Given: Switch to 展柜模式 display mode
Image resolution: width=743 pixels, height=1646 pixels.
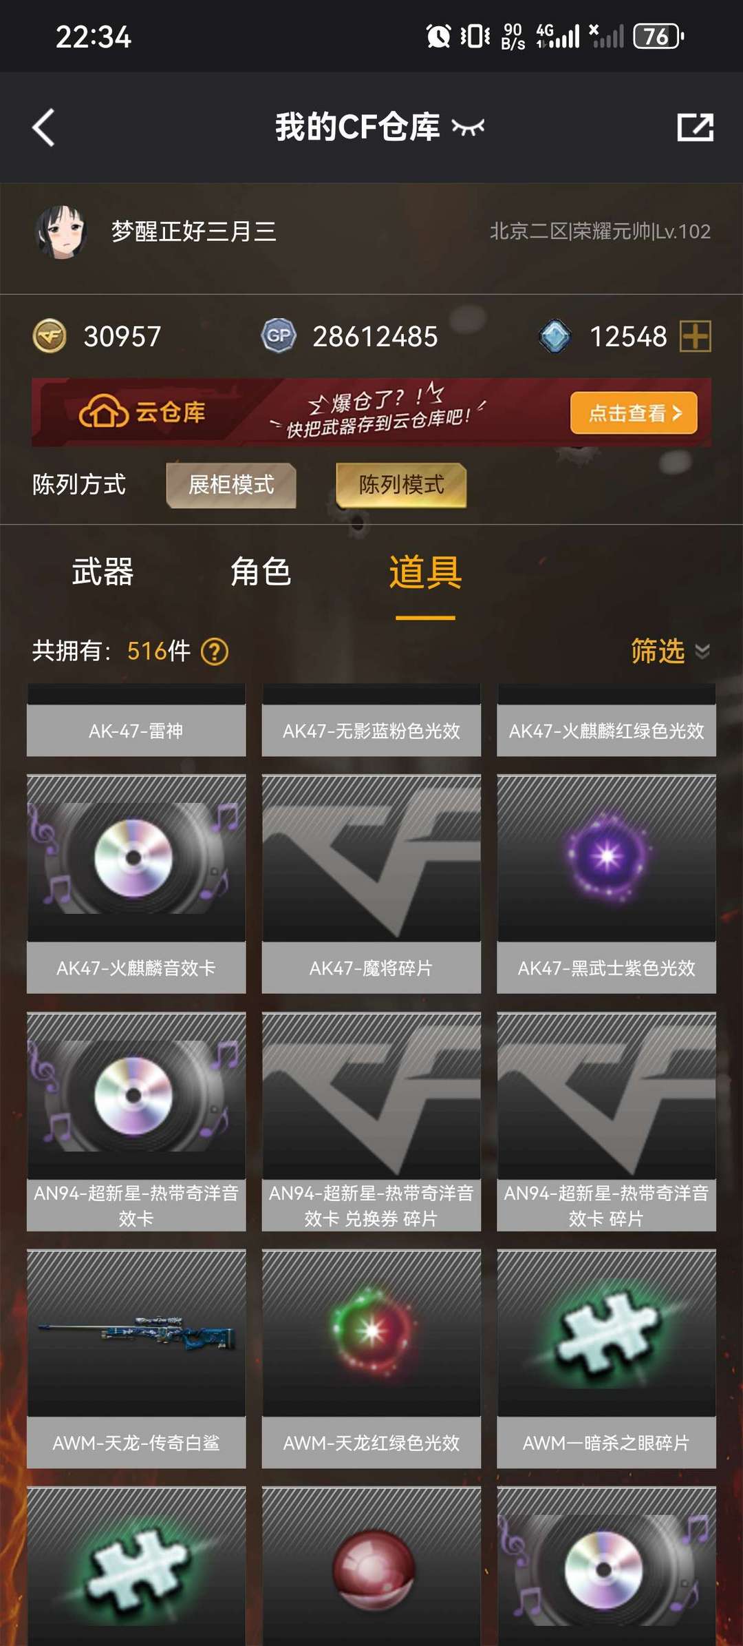Looking at the screenshot, I should [231, 485].
